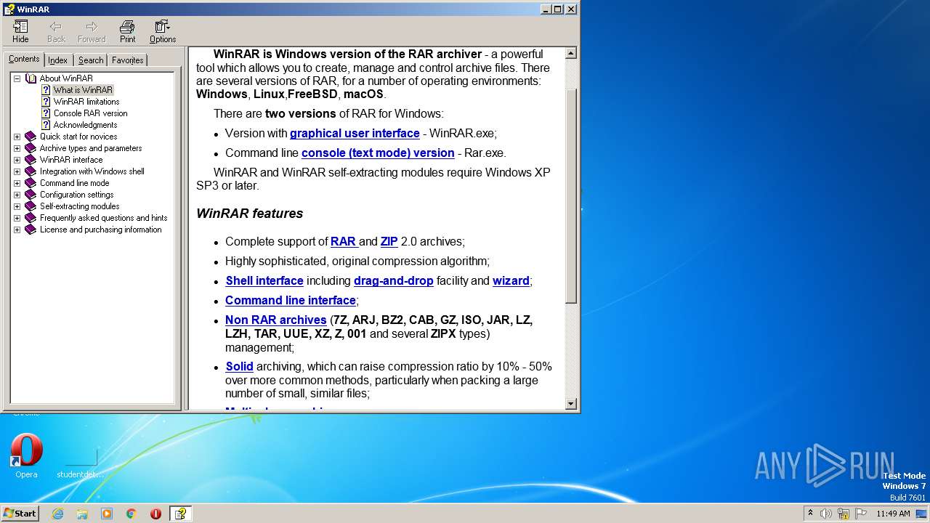This screenshot has height=523, width=930.
Task: Switch to the Contents tab
Action: [24, 59]
